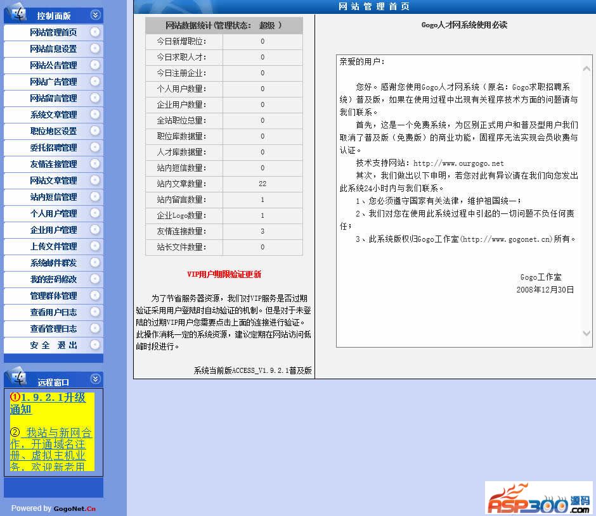Image resolution: width=596 pixels, height=516 pixels.
Task: Click the 今日新增职位 label
Action: [182, 41]
